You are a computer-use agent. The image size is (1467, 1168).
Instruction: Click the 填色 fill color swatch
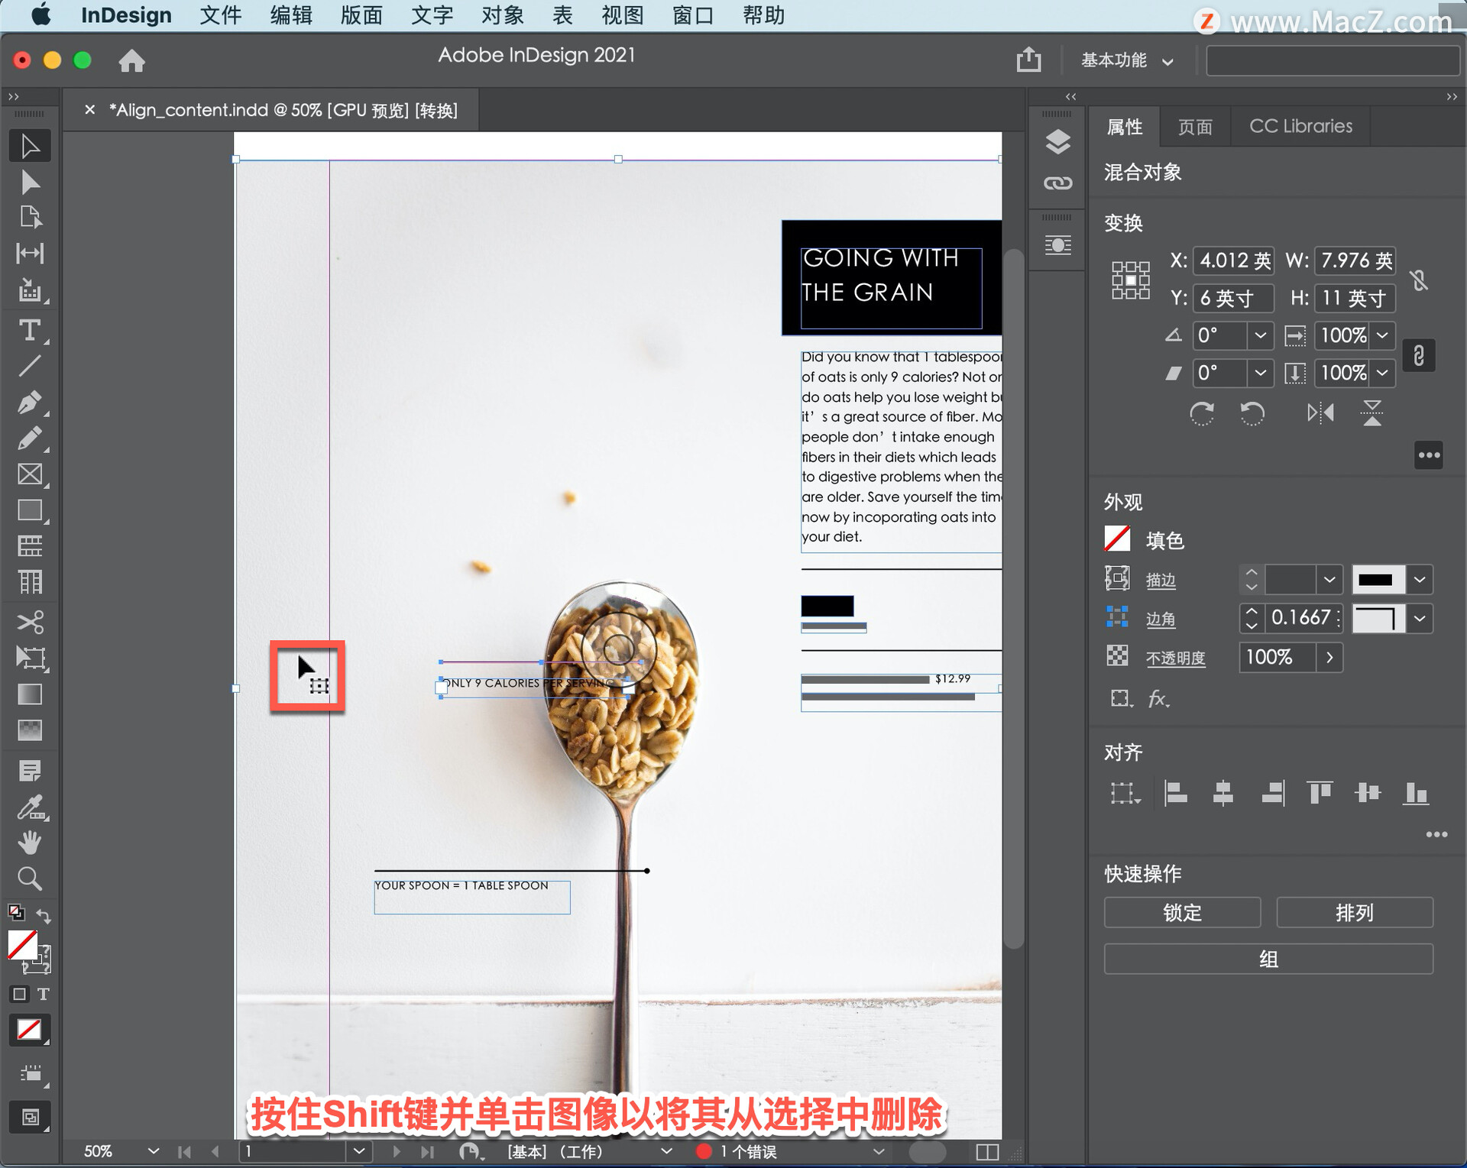click(1117, 539)
